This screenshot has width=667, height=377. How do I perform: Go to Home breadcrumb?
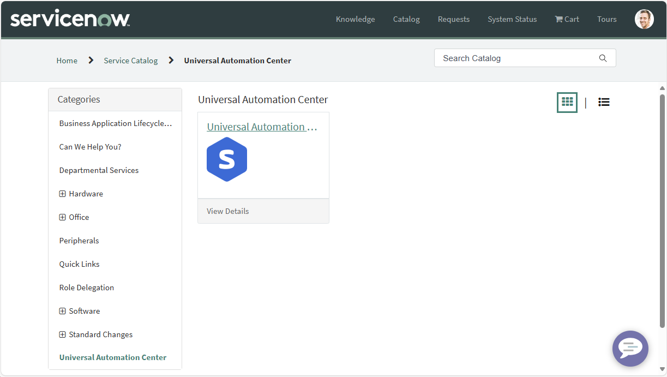[x=67, y=61]
